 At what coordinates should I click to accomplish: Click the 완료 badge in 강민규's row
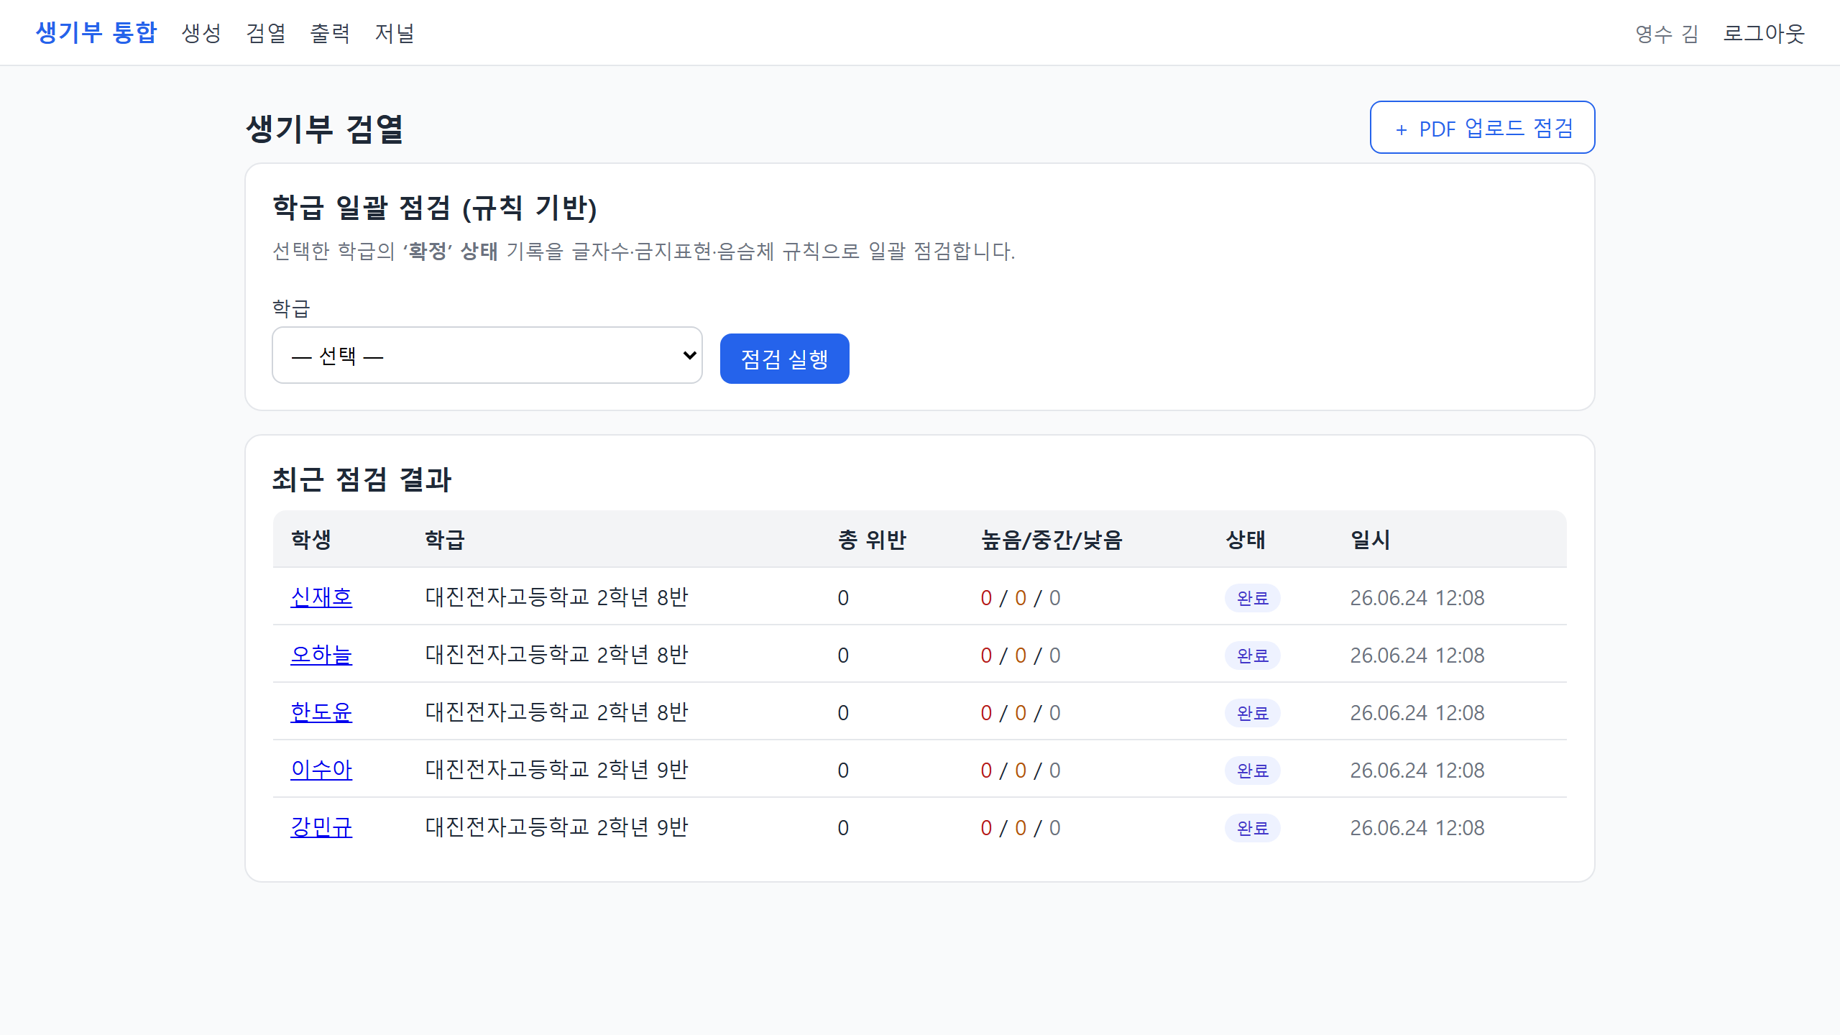pos(1252,828)
